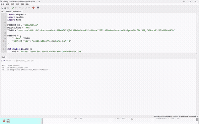Click the 'MPY: soft reboot' shell output
This screenshot has width=199, height=124.
tap(11, 66)
